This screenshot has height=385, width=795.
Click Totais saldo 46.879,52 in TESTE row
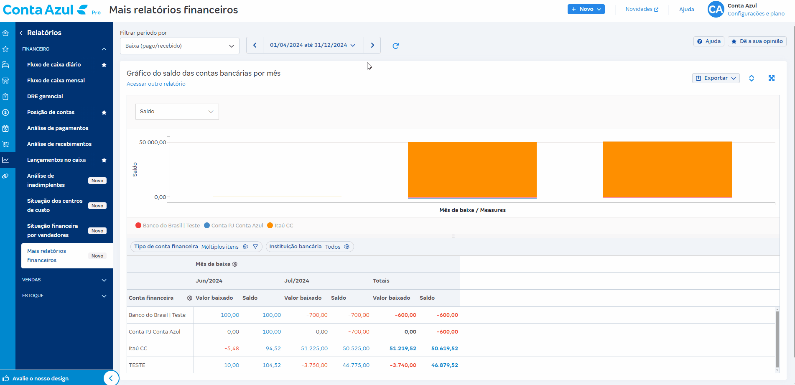445,365
